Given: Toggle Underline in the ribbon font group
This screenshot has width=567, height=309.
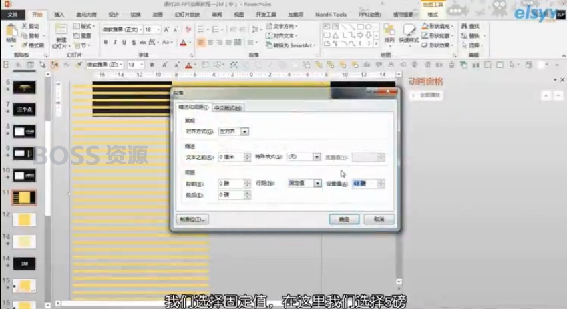Looking at the screenshot, I should coord(124,42).
